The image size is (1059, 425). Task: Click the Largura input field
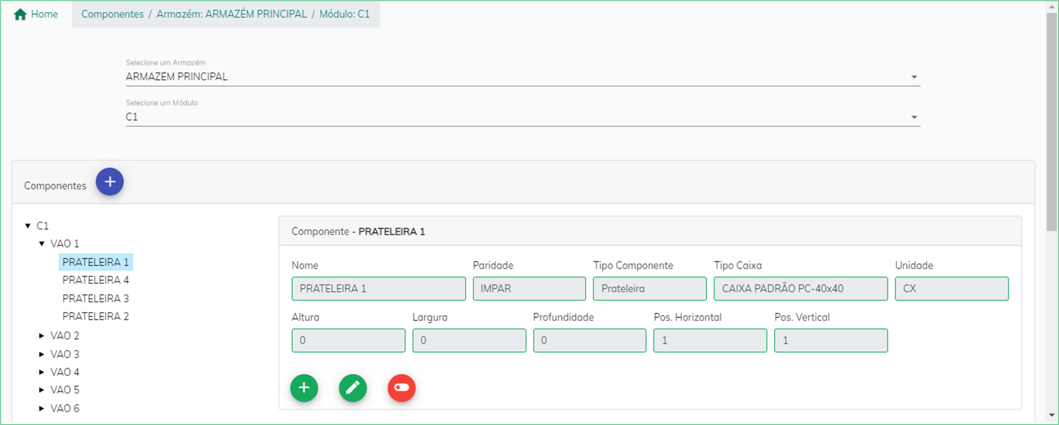tap(469, 341)
